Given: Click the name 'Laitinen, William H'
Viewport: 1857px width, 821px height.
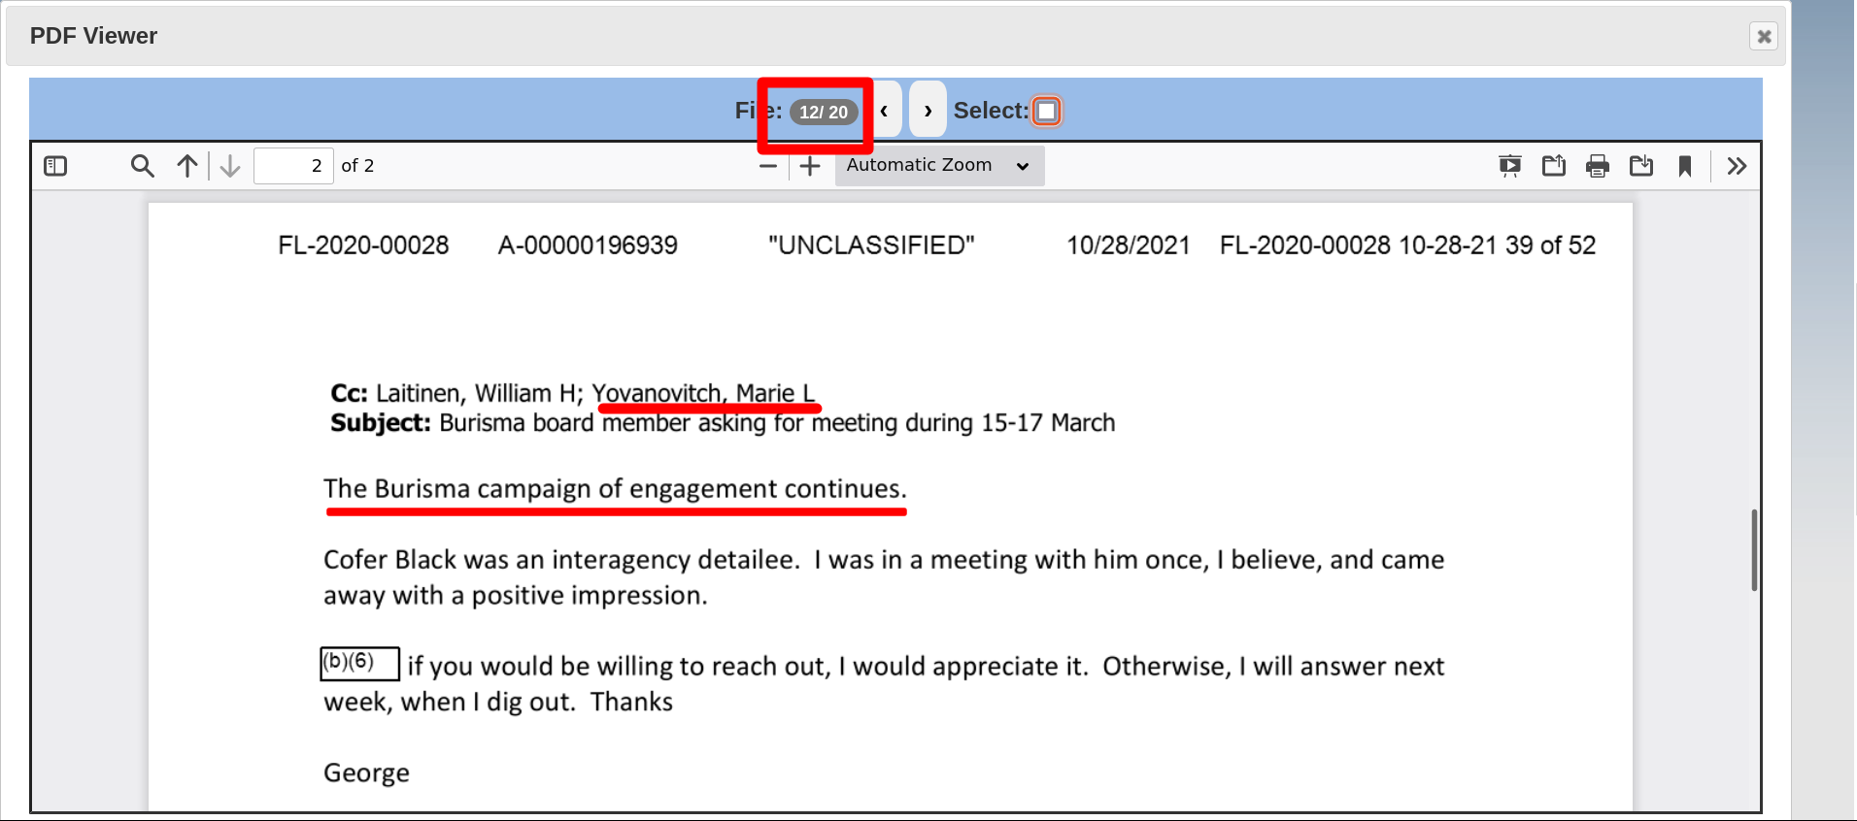Looking at the screenshot, I should pos(476,393).
